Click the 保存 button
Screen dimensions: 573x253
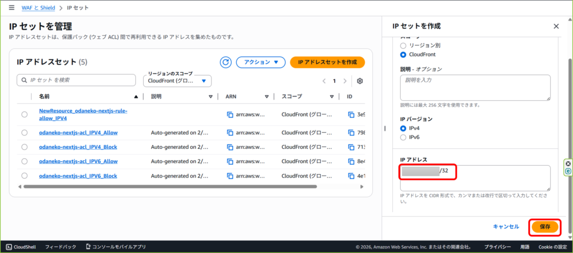pyautogui.click(x=544, y=227)
